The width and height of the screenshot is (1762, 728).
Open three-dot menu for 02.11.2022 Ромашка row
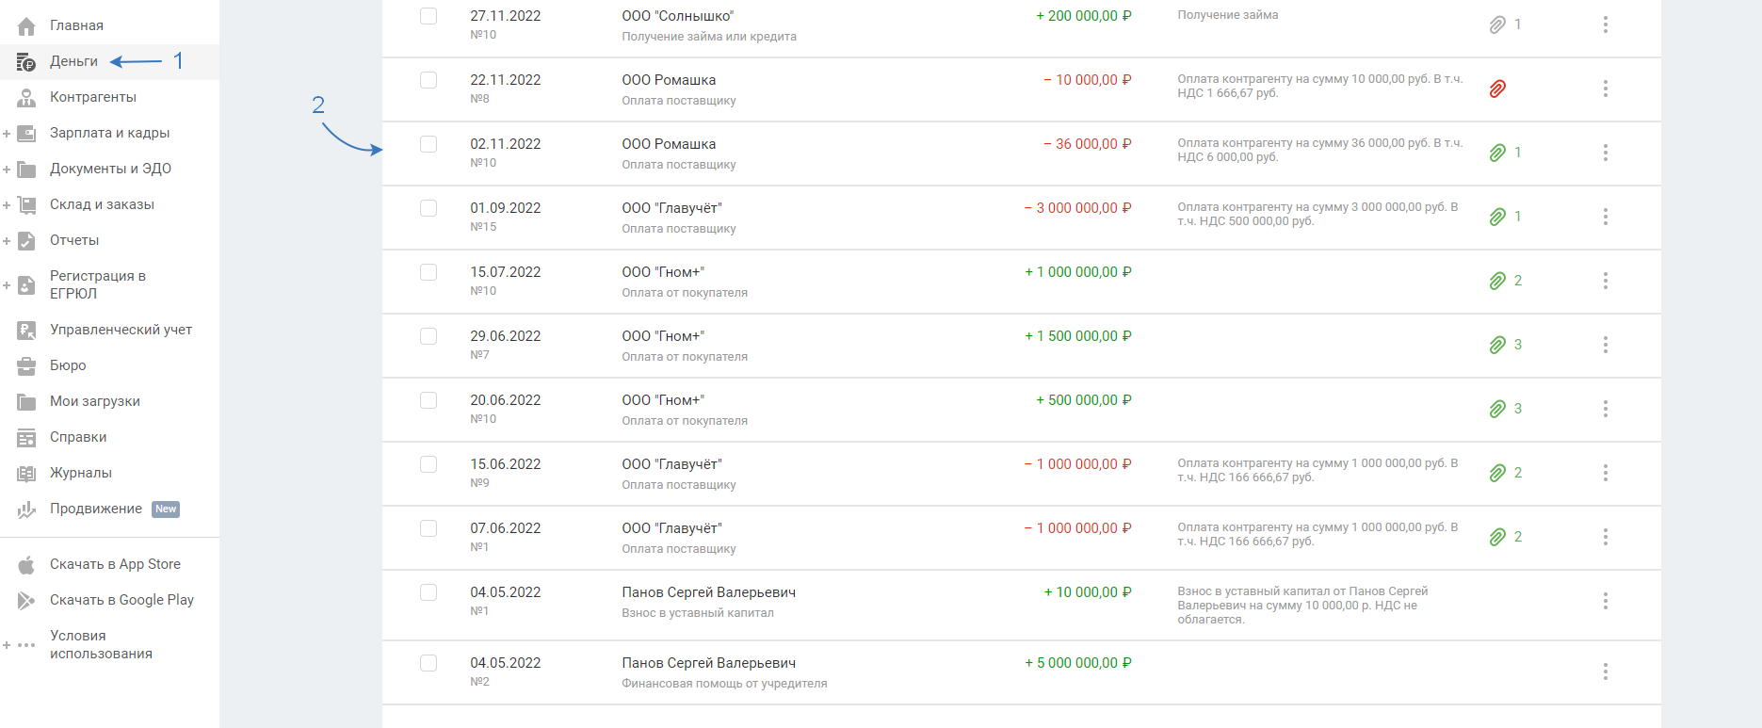pyautogui.click(x=1605, y=153)
